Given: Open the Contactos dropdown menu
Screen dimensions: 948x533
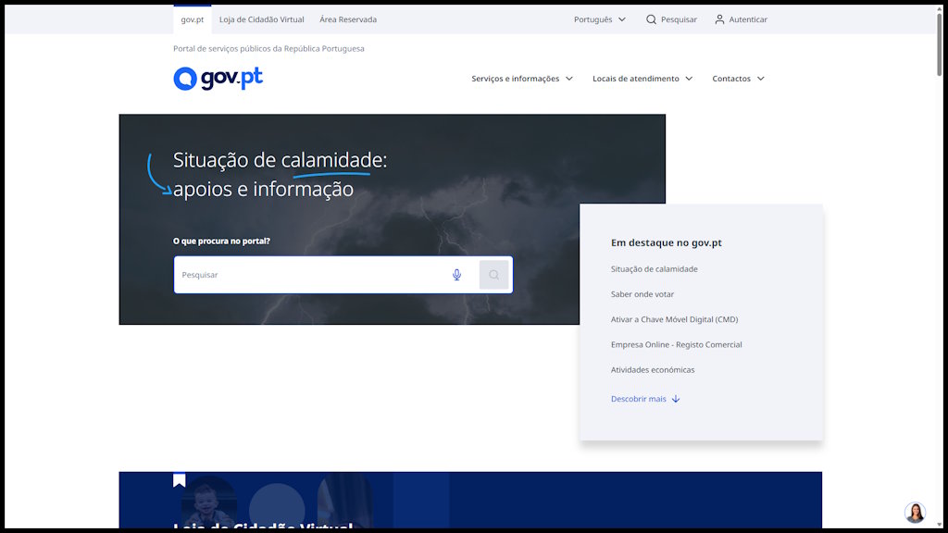Looking at the screenshot, I should pyautogui.click(x=738, y=79).
